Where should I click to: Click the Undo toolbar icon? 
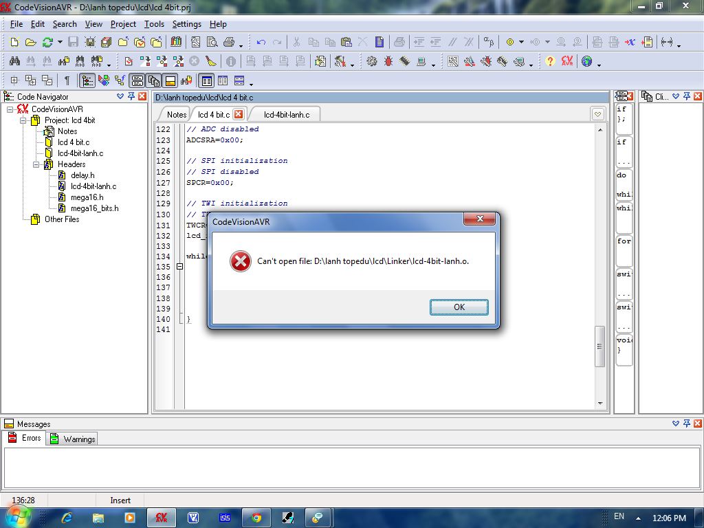[x=261, y=42]
